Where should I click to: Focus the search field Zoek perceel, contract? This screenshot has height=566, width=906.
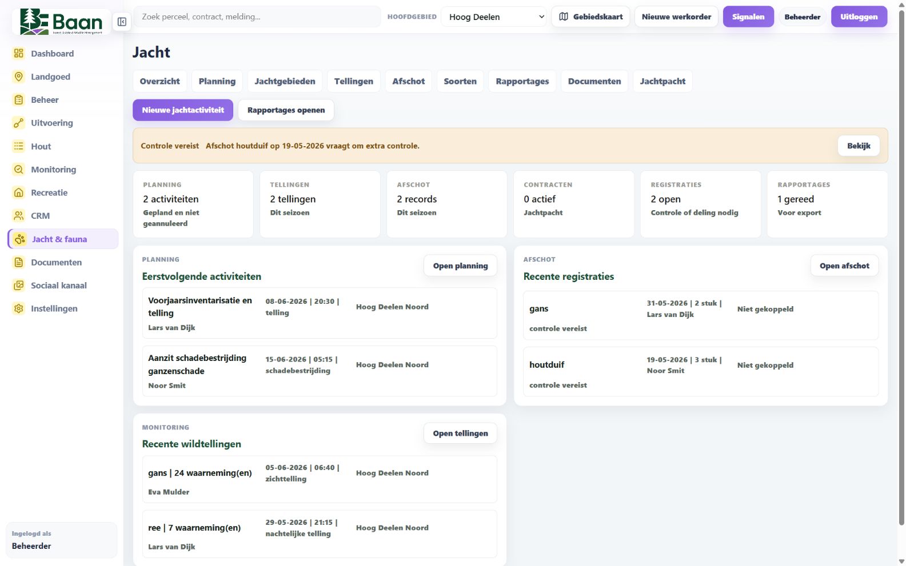click(257, 17)
